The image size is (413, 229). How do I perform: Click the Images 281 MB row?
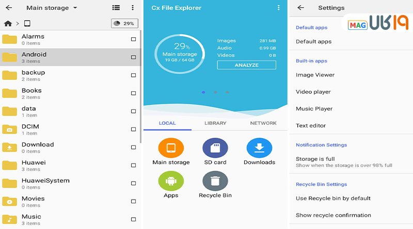[247, 41]
